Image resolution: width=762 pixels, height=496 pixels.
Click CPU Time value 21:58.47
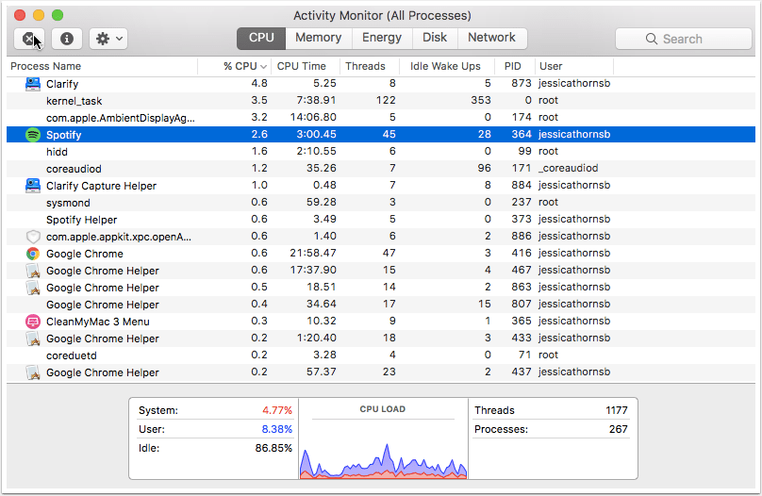coord(313,253)
